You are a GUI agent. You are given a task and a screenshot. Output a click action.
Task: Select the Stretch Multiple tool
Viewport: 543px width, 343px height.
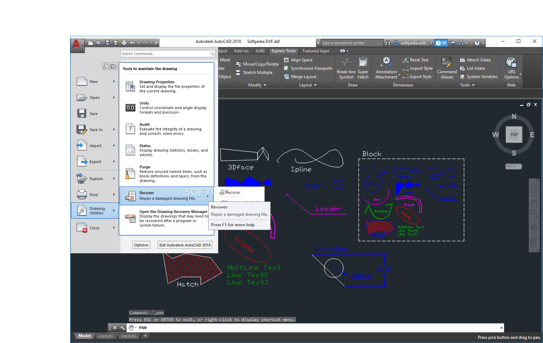(254, 73)
